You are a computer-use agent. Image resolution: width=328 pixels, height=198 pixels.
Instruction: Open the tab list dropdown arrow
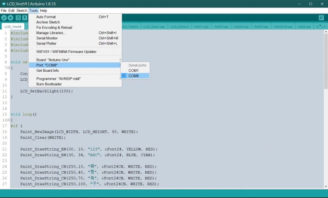tap(320, 26)
